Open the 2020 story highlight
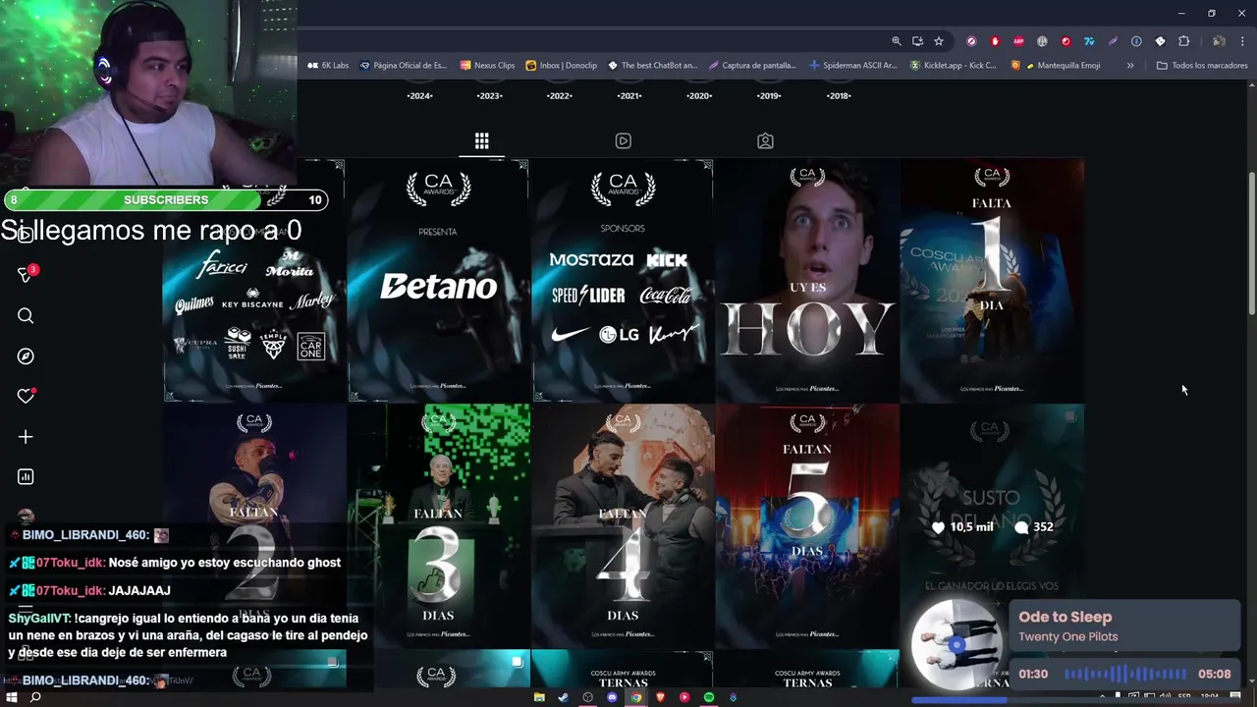The width and height of the screenshot is (1257, 707). (x=699, y=95)
